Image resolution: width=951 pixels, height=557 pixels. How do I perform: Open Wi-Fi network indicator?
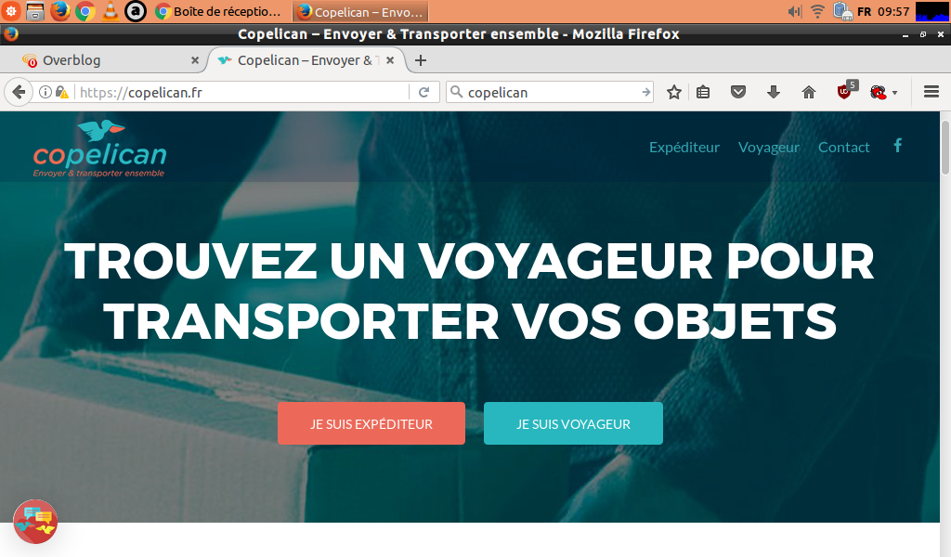817,11
